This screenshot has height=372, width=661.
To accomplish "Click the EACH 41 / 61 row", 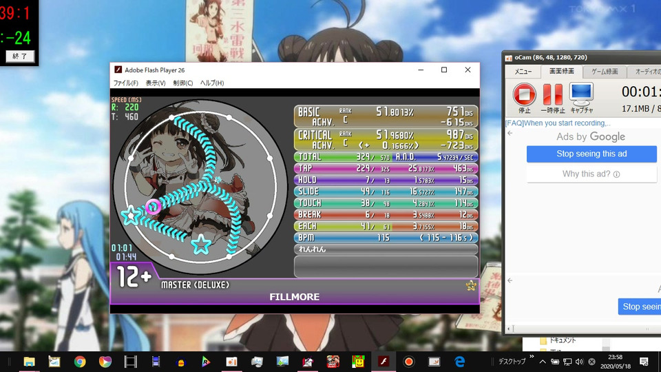I will pos(386,226).
